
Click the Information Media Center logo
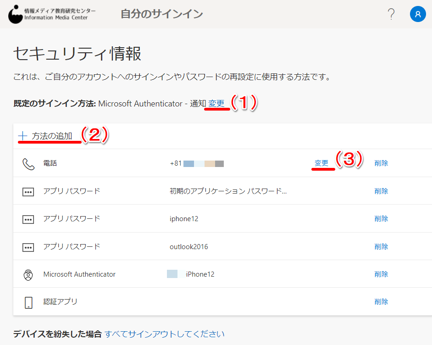(x=52, y=14)
